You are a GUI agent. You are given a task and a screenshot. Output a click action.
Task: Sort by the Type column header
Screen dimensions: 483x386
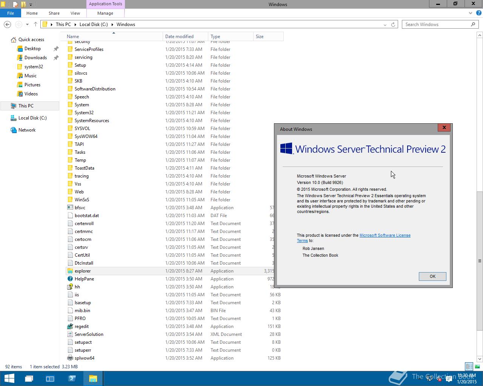point(231,37)
